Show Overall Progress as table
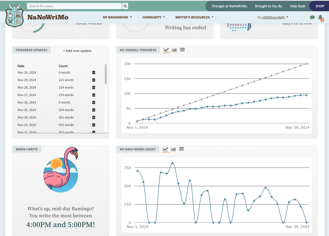The height and width of the screenshot is (236, 329). click(x=182, y=50)
